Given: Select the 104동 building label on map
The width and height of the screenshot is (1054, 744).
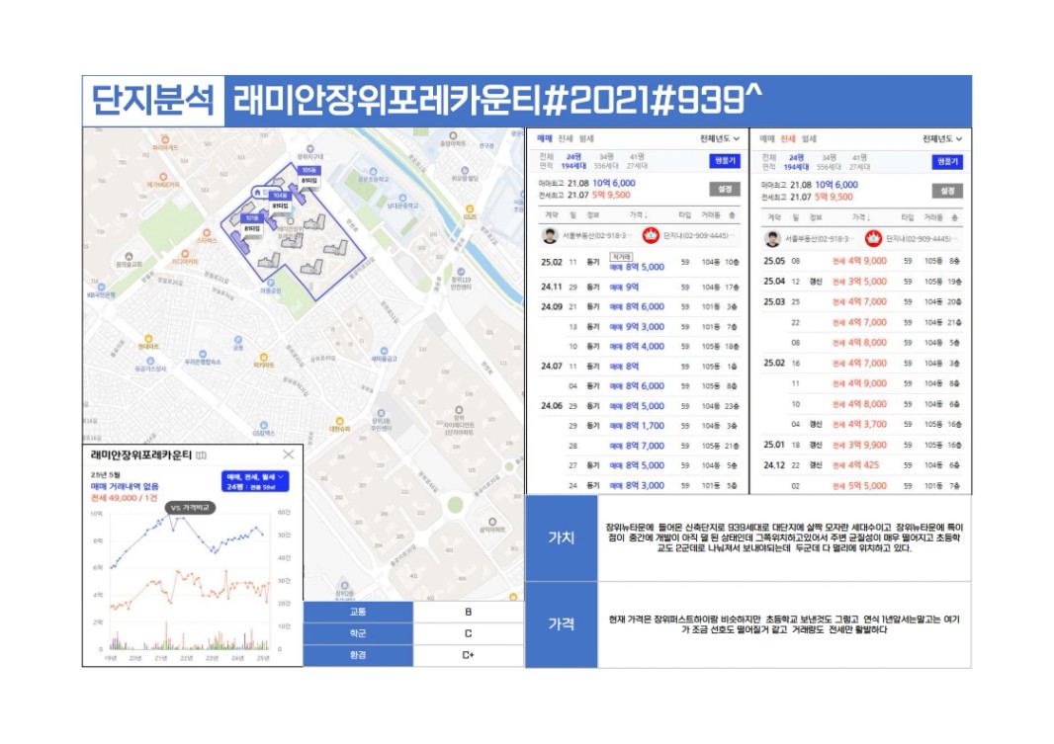Looking at the screenshot, I should (280, 196).
